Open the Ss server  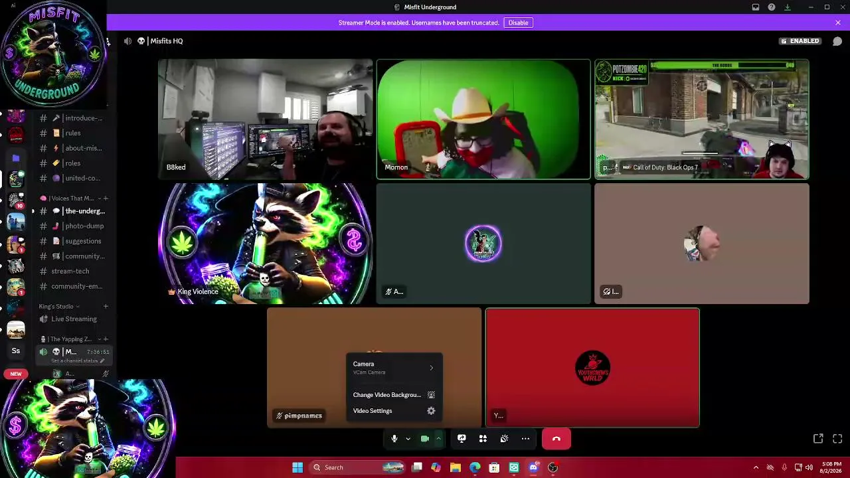[x=16, y=351]
